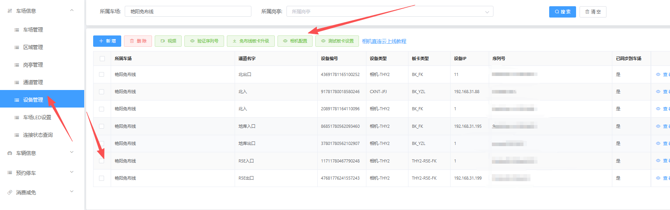Open 车场管理 in the sidebar
The width and height of the screenshot is (670, 210).
(x=33, y=30)
